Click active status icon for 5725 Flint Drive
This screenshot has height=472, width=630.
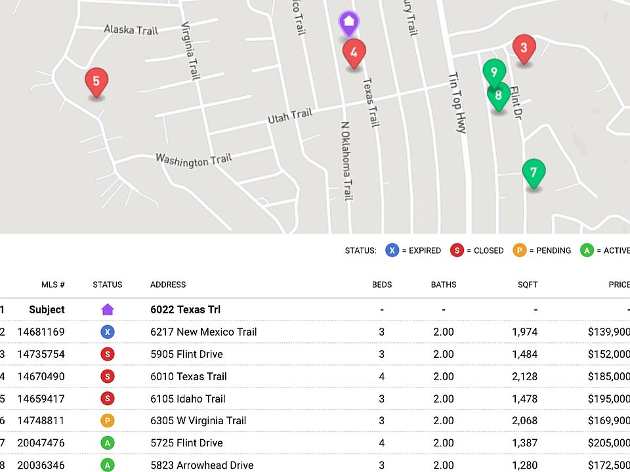click(x=107, y=442)
